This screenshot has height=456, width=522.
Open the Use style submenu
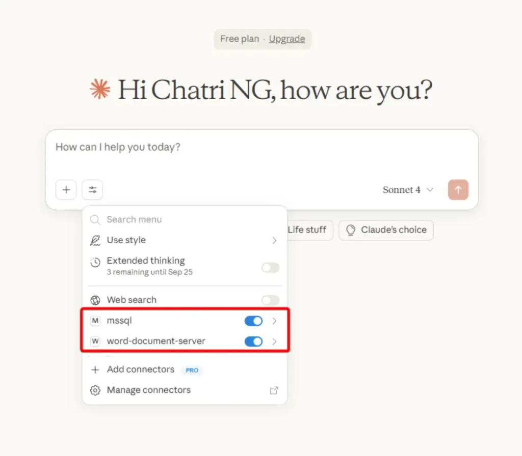[185, 240]
